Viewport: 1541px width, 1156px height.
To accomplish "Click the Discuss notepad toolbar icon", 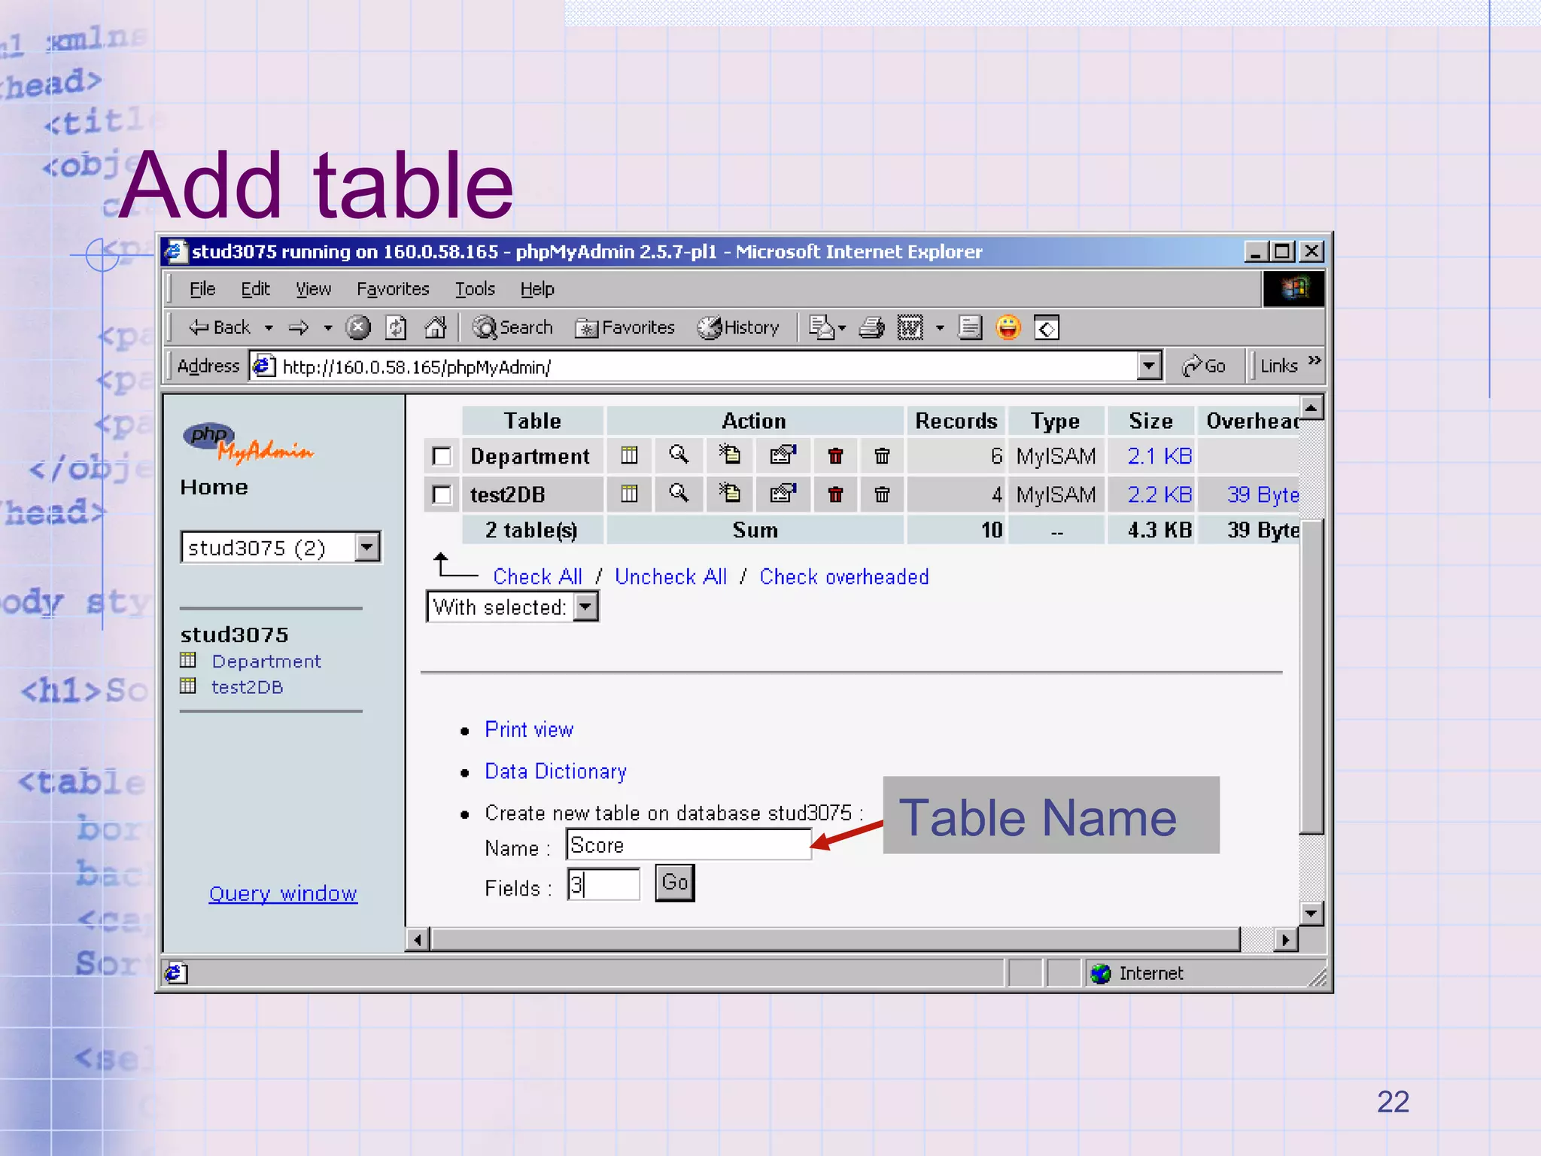I will point(970,327).
